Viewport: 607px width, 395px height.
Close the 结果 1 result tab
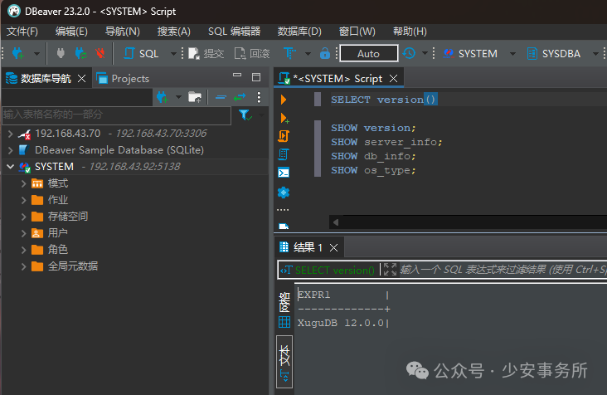(x=333, y=247)
